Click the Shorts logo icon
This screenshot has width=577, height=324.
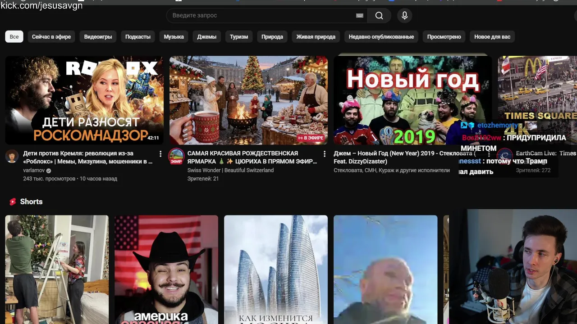coord(13,202)
